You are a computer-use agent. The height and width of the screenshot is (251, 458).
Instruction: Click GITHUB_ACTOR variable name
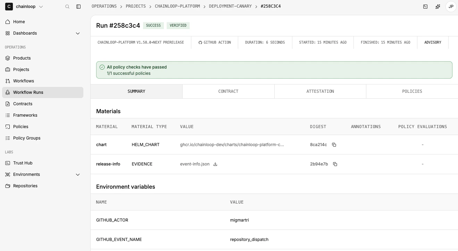(x=112, y=220)
